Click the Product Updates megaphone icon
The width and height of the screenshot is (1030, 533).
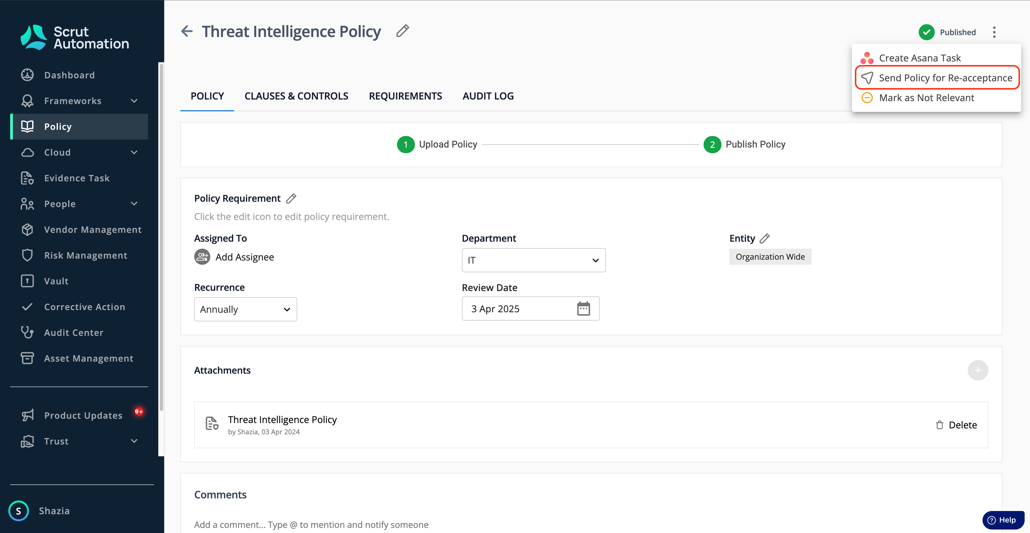tap(27, 415)
